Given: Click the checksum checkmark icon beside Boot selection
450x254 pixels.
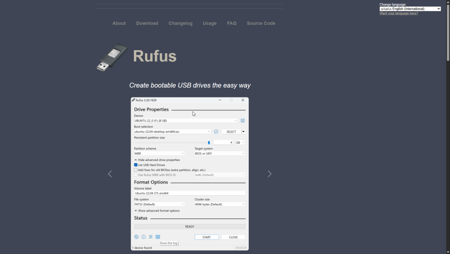Looking at the screenshot, I should click(216, 131).
